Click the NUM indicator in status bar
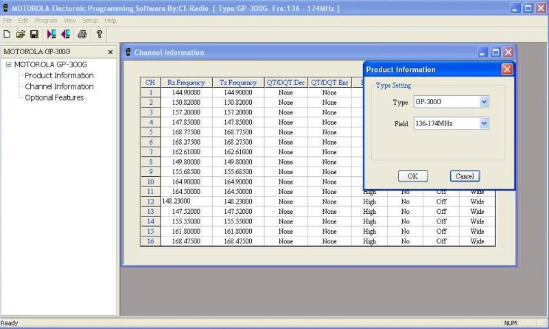Screen dimensions: 549x329 pyautogui.click(x=510, y=323)
